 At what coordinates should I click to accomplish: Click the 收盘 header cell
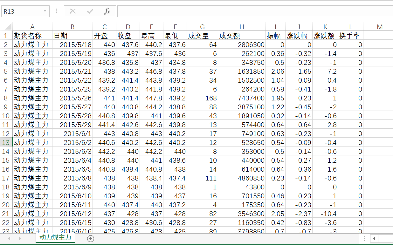click(x=128, y=36)
